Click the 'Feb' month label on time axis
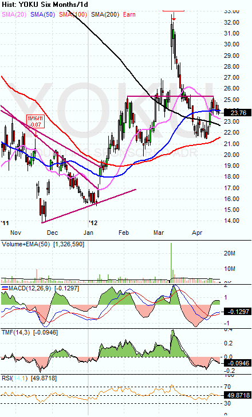 [124, 233]
